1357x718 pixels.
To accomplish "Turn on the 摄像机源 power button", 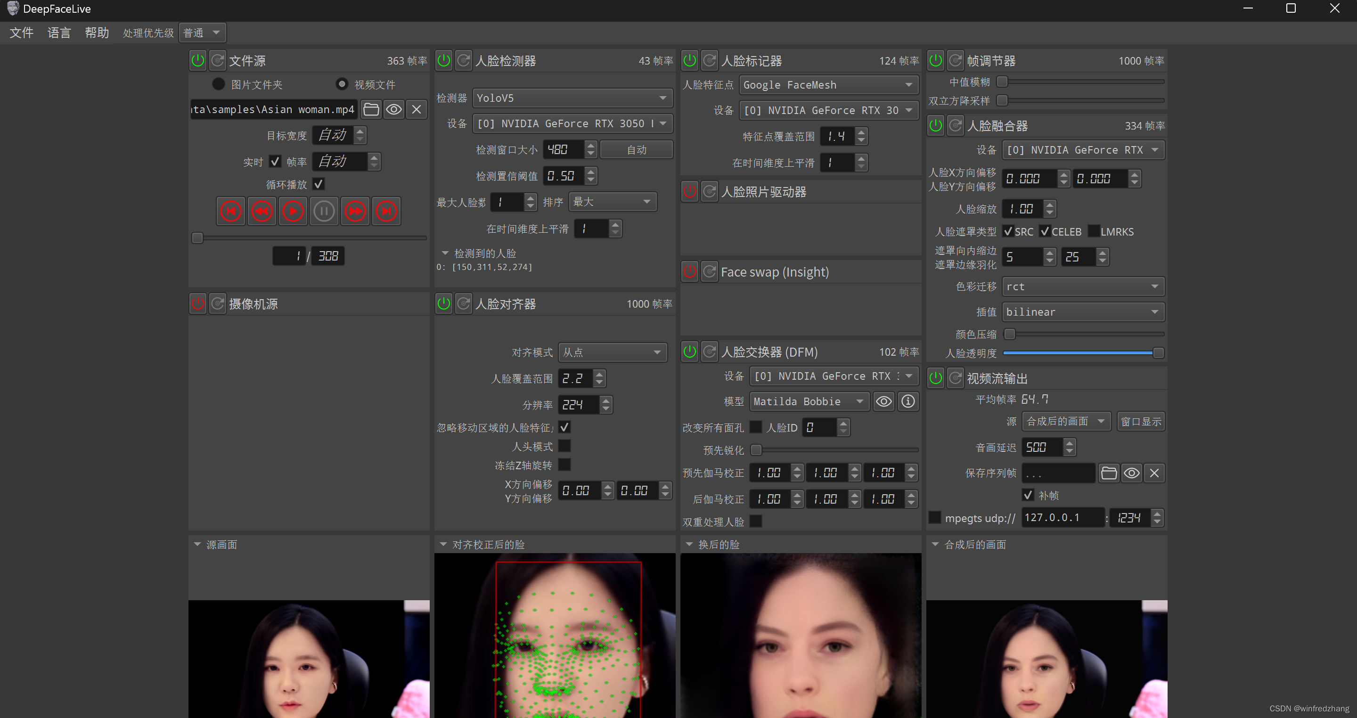I will [x=197, y=304].
